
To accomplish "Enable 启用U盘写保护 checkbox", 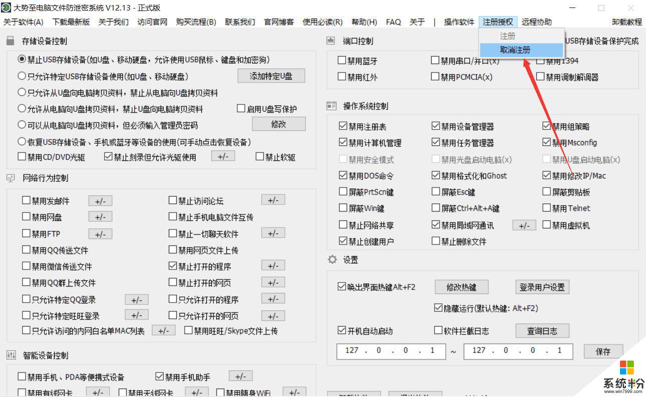I will [241, 108].
